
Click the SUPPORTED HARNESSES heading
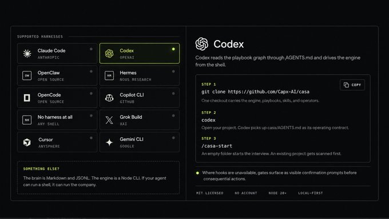(x=40, y=36)
